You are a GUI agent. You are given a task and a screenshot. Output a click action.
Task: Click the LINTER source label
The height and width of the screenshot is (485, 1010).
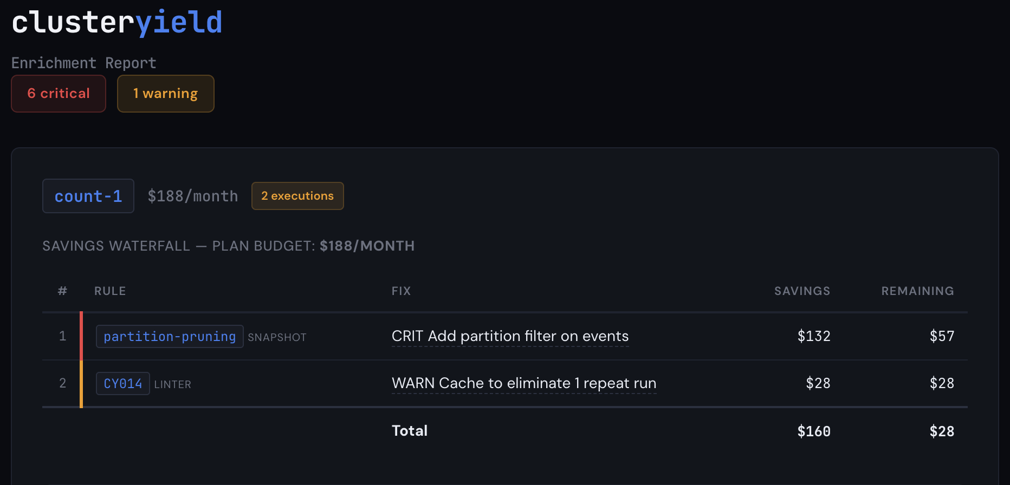coord(172,384)
